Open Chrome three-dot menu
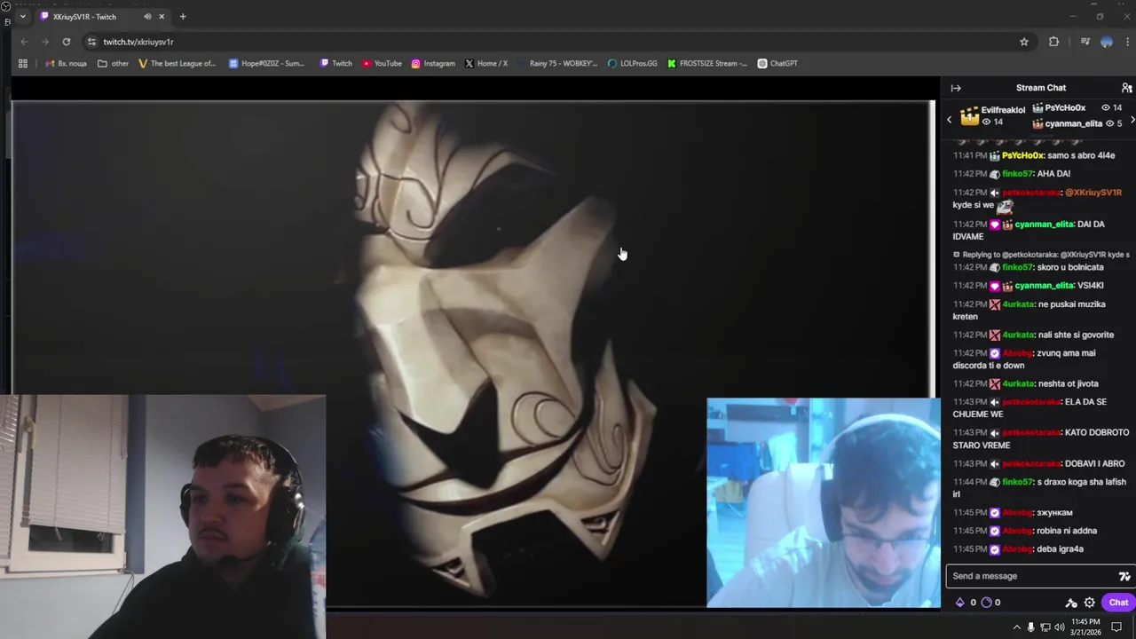This screenshot has width=1136, height=639. point(1127,42)
